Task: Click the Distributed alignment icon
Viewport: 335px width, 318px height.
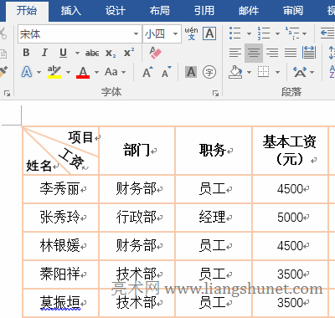Action: click(x=309, y=53)
